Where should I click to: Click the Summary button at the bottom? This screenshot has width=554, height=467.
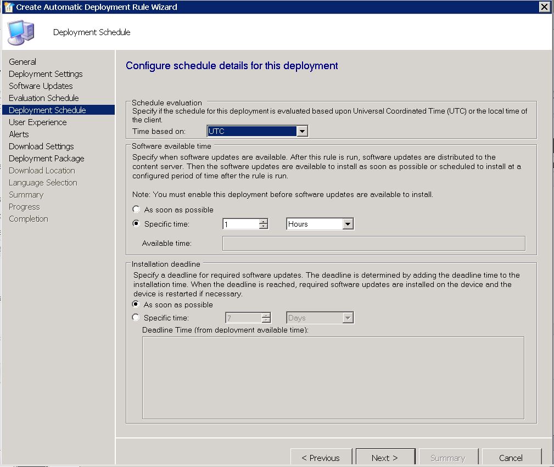coord(449,457)
